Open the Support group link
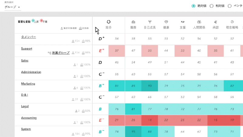Screen dimensions: 243x137 click(x=26, y=49)
